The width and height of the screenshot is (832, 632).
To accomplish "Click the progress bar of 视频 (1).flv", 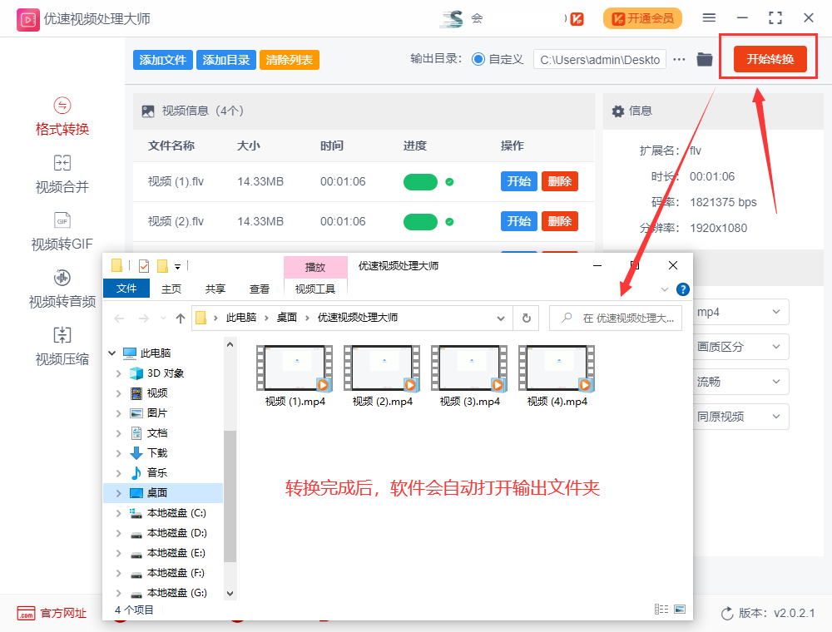I will click(421, 181).
